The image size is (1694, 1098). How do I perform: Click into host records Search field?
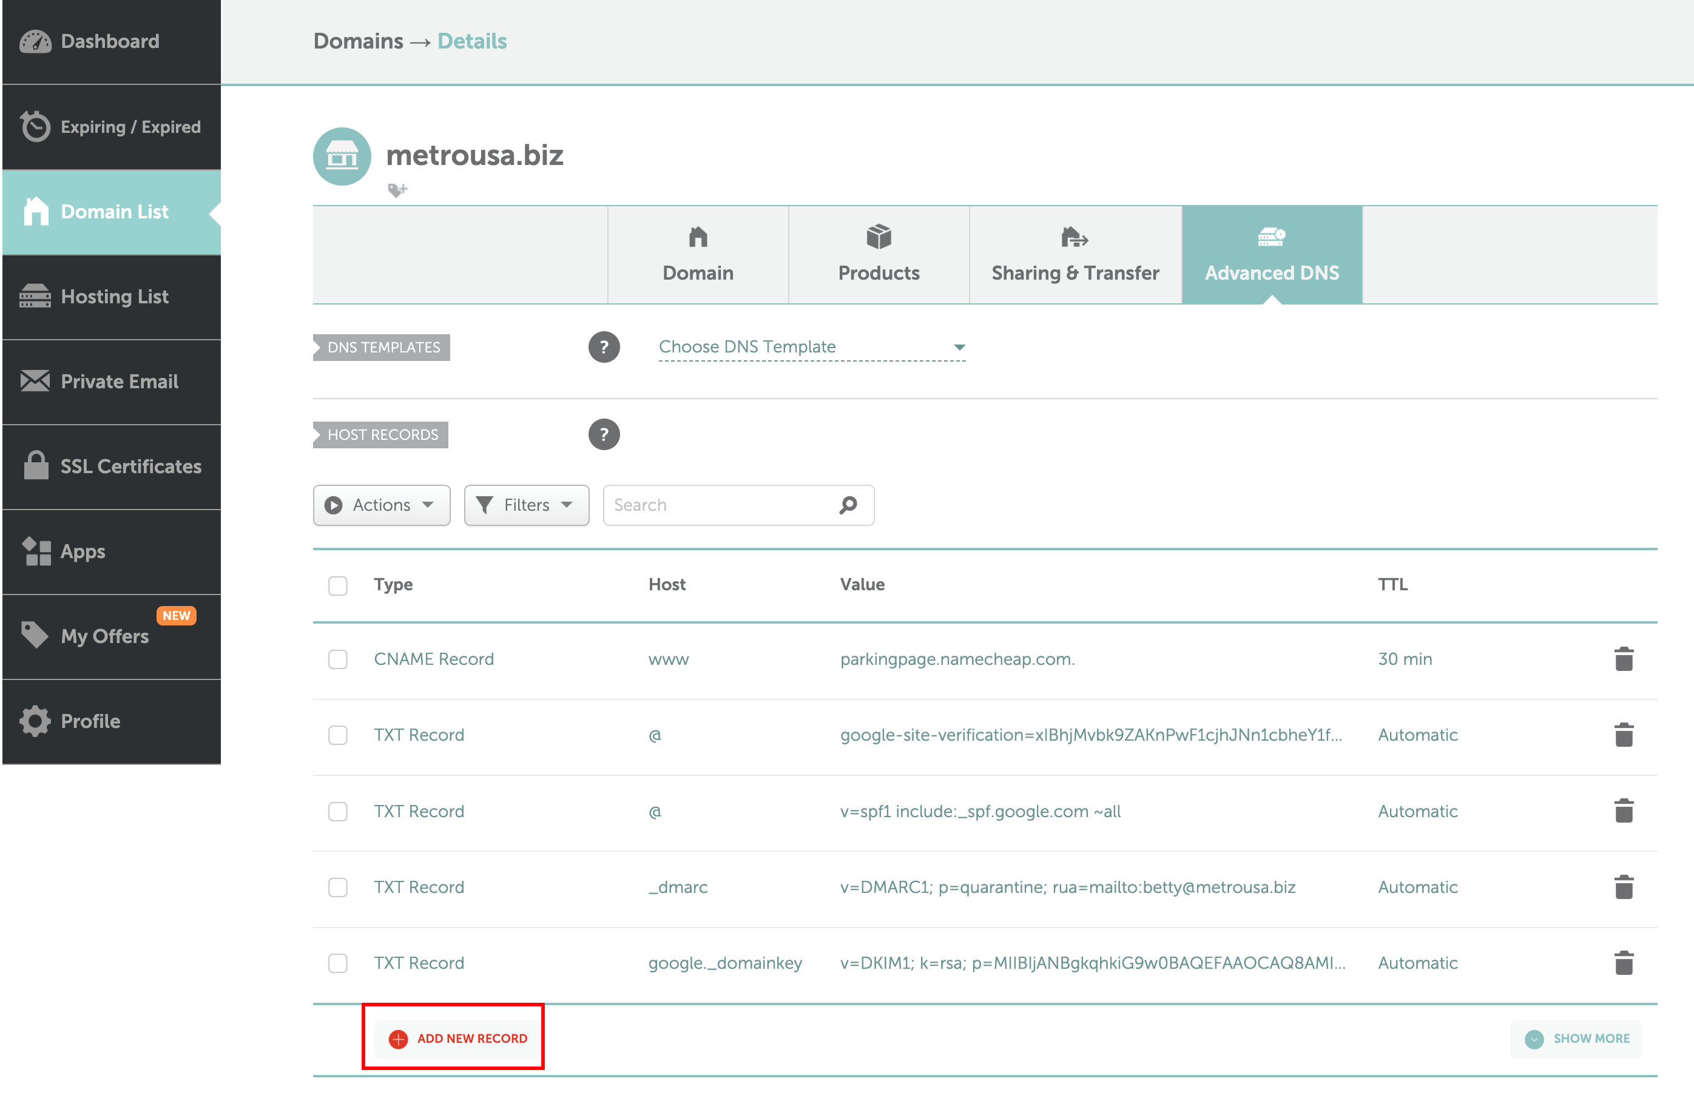tap(719, 505)
